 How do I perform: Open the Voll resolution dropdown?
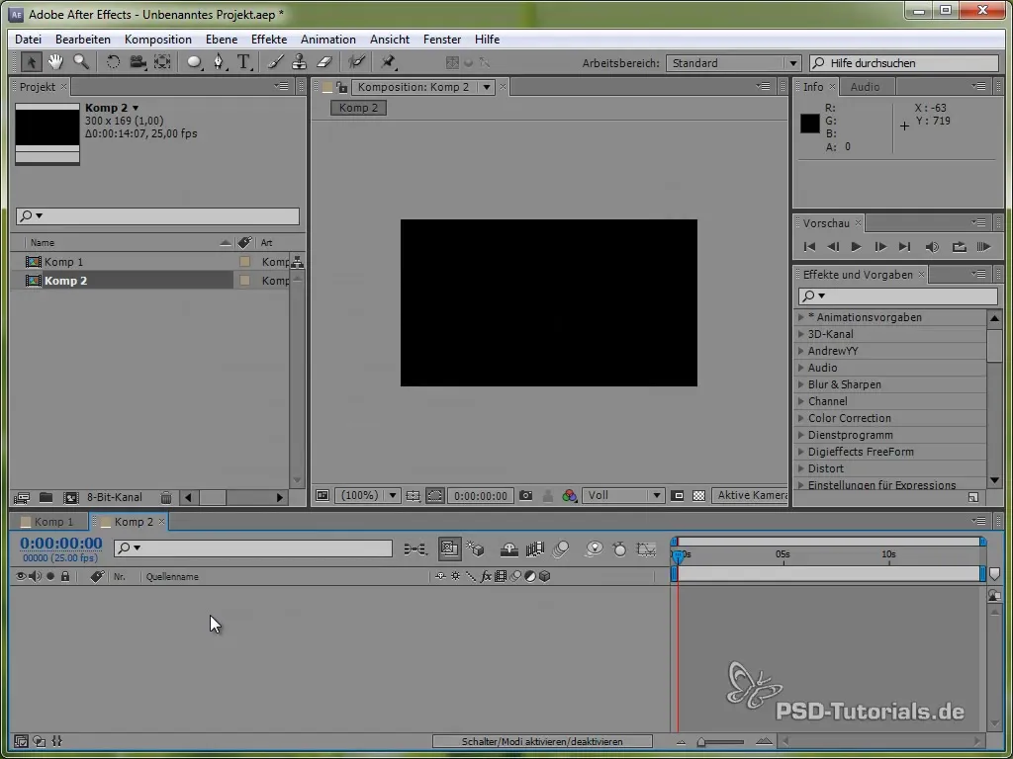tap(623, 496)
